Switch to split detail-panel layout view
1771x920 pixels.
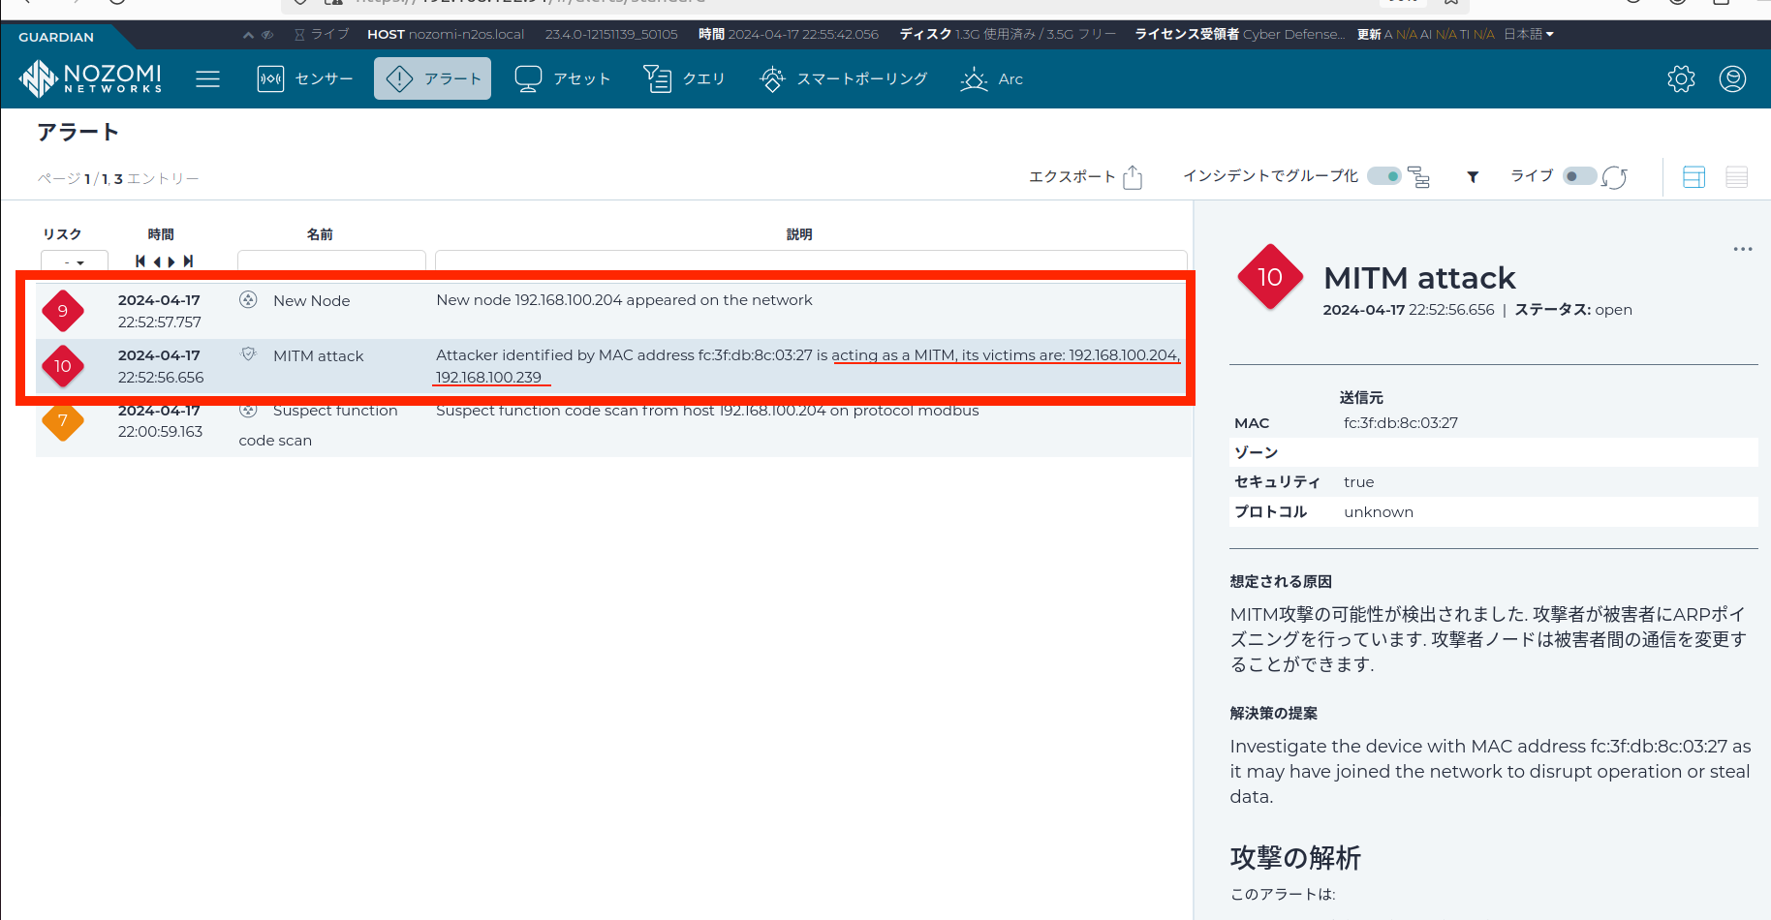(x=1693, y=177)
